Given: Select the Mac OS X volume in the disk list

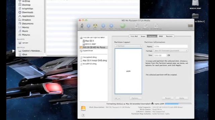Looking at the screenshot, I should pos(88,41).
